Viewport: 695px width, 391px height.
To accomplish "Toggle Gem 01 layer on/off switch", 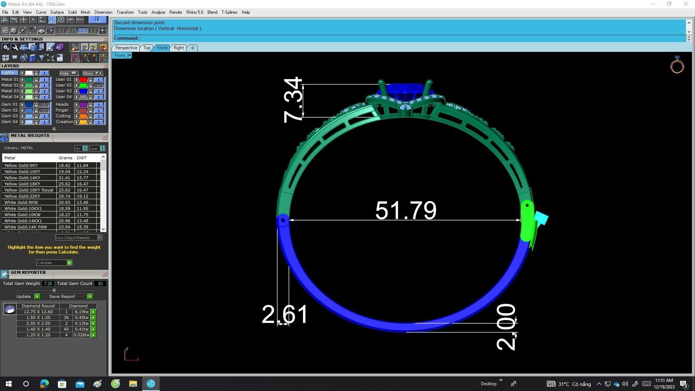I will 44,105.
